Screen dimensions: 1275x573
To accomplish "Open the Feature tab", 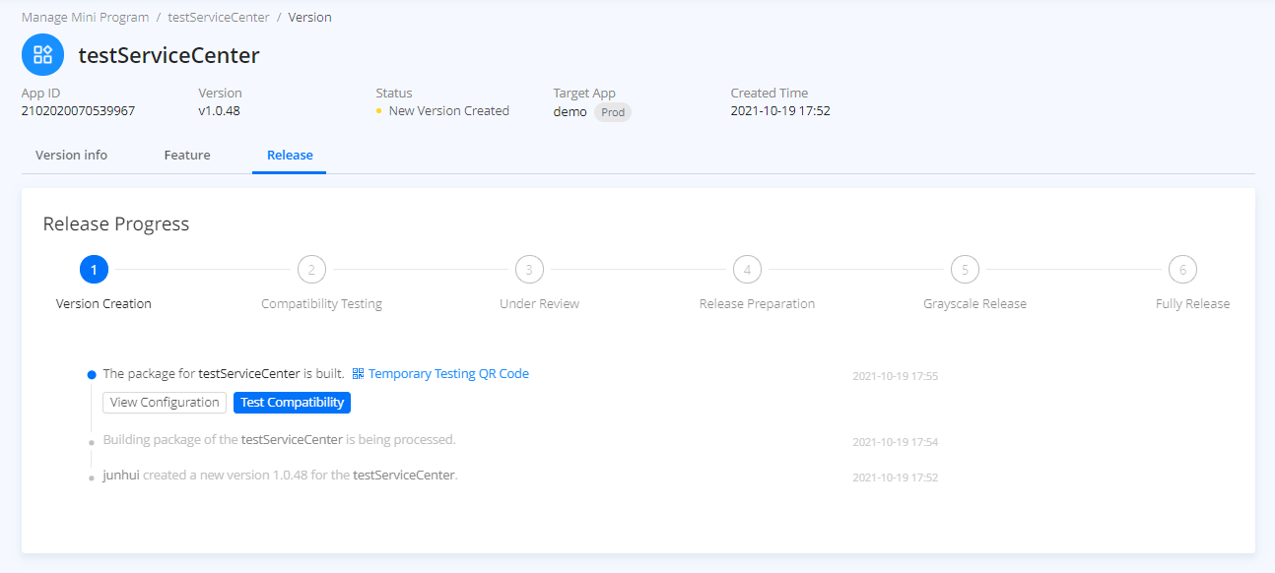I will pyautogui.click(x=187, y=156).
